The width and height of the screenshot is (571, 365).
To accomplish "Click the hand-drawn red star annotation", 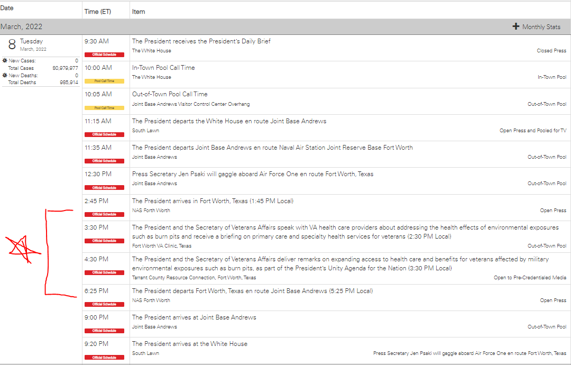I will tap(20, 249).
